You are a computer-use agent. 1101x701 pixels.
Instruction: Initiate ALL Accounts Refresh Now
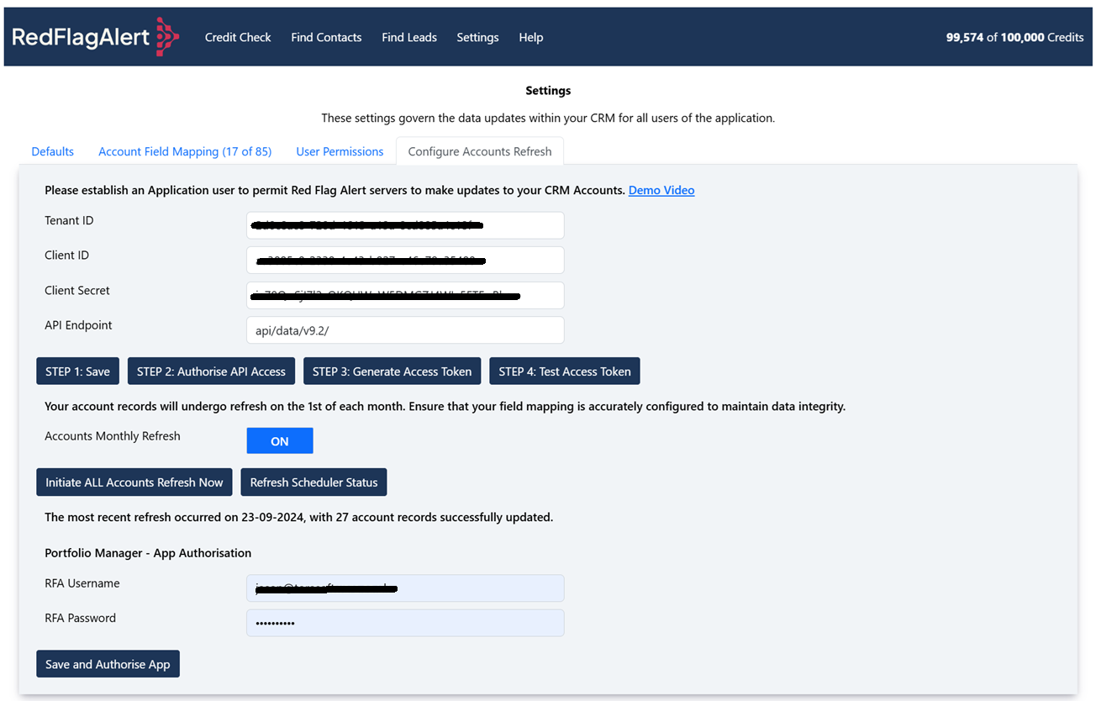[134, 482]
